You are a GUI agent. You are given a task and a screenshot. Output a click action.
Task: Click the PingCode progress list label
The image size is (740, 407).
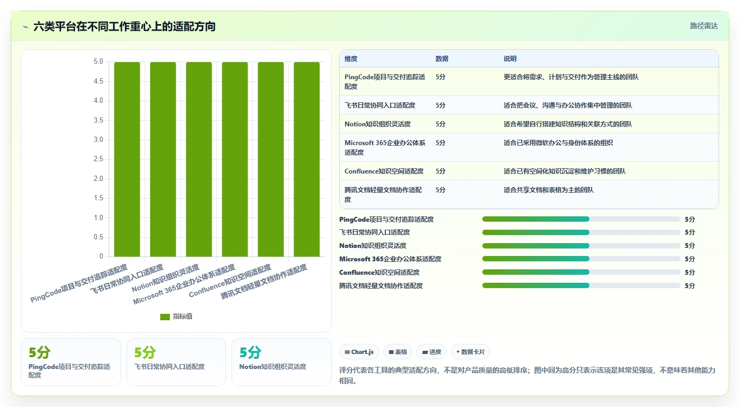[386, 219]
